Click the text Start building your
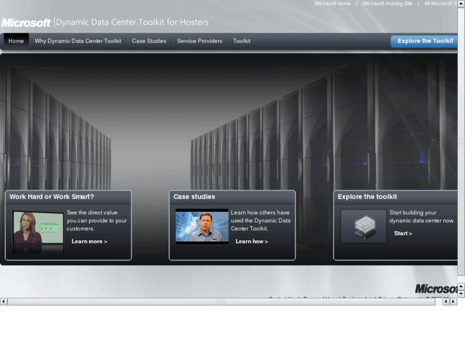 [413, 213]
